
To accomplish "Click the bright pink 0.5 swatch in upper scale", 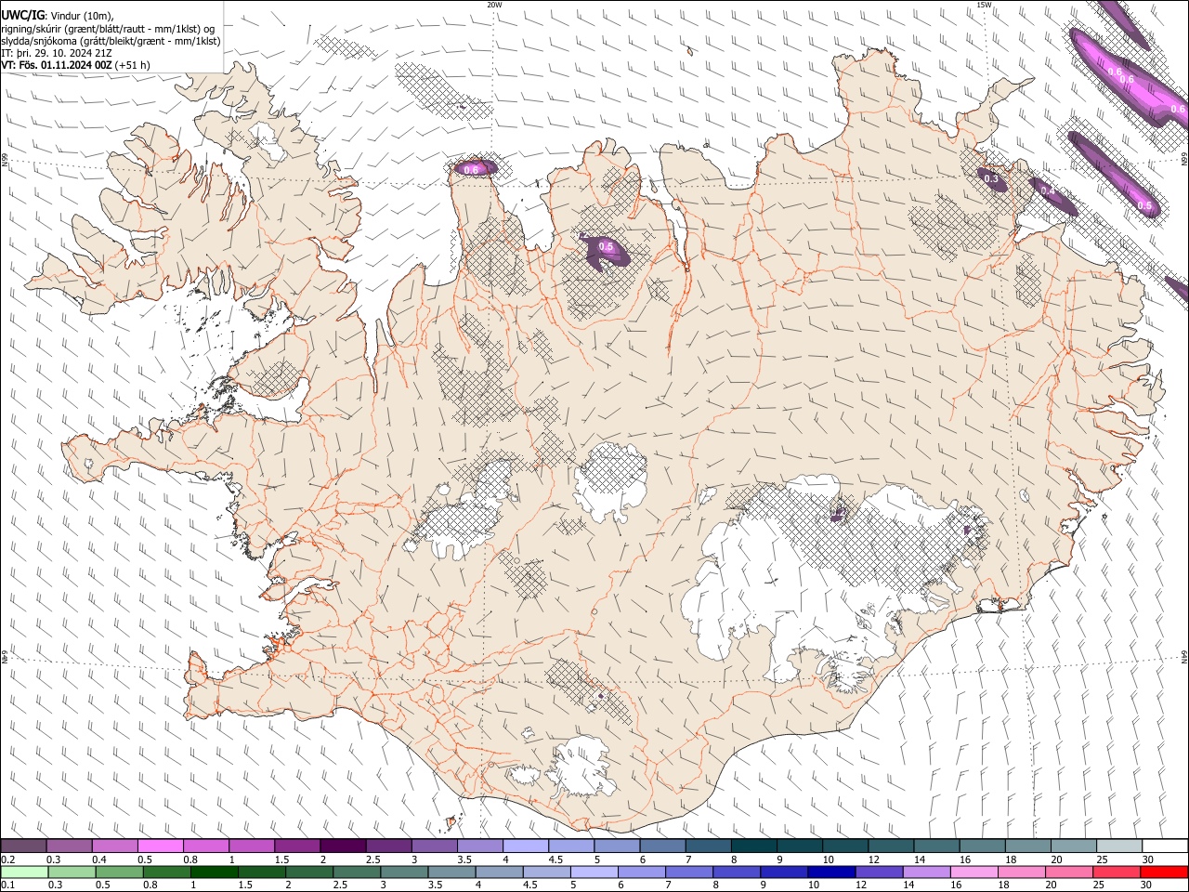I will [x=160, y=846].
